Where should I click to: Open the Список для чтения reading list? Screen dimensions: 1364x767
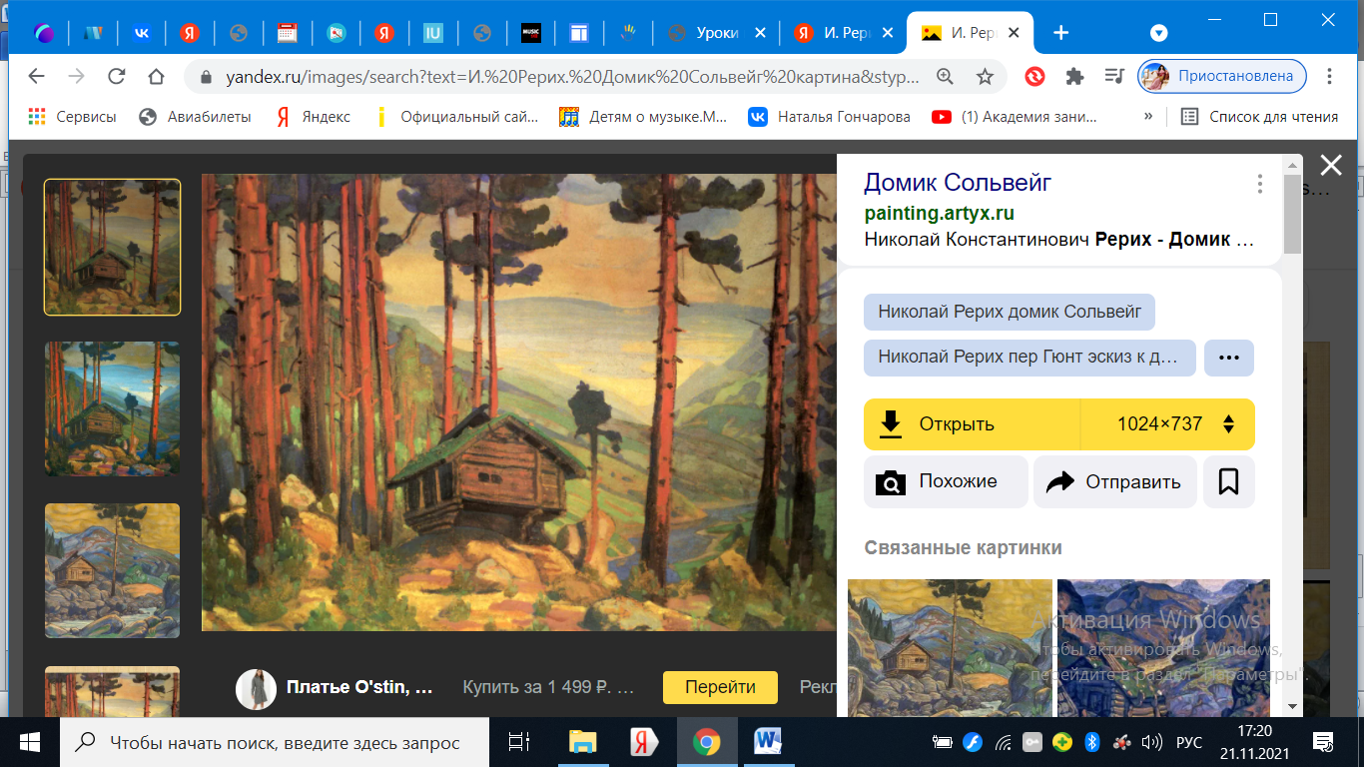click(x=1259, y=117)
